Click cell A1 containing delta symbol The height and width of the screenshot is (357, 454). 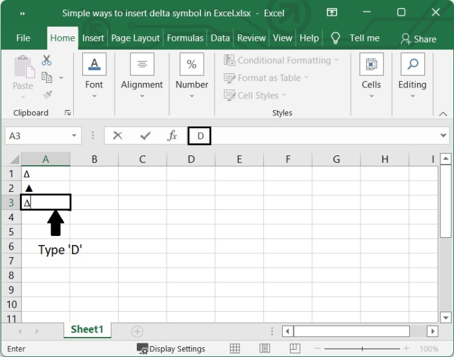[45, 174]
